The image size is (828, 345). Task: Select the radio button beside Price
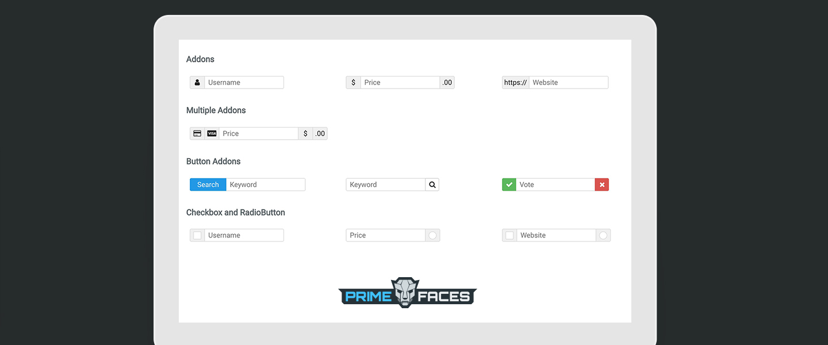(433, 235)
